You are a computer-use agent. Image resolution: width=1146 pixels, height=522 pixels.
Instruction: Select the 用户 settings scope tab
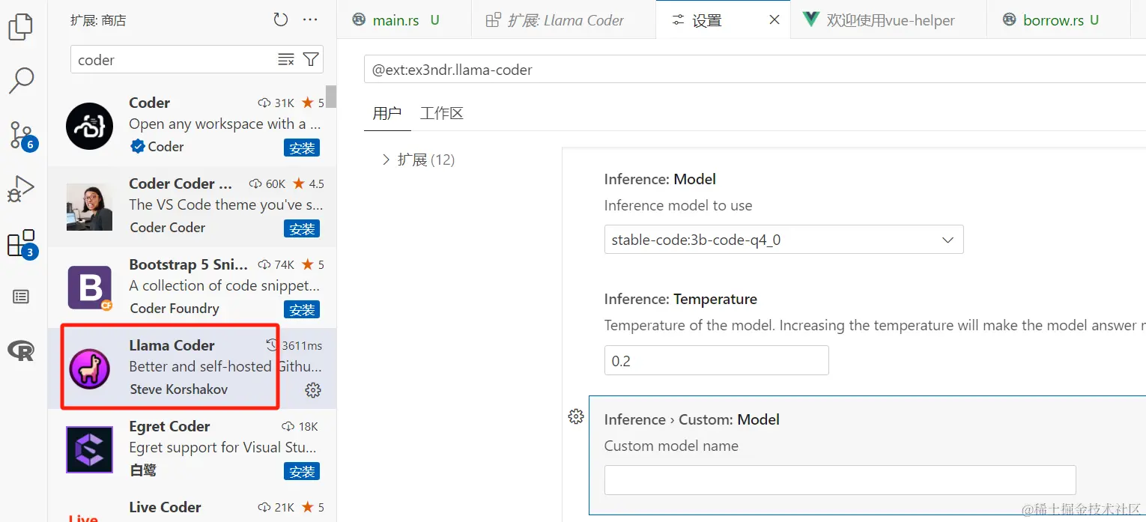[x=386, y=113]
